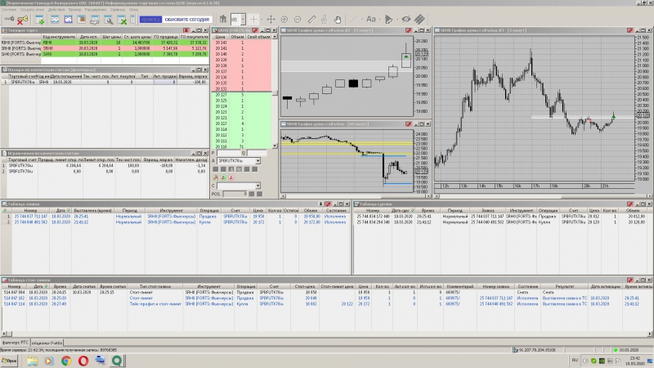Open the C client code dropdown
Image resolution: width=654 pixels, height=368 pixels.
[258, 186]
